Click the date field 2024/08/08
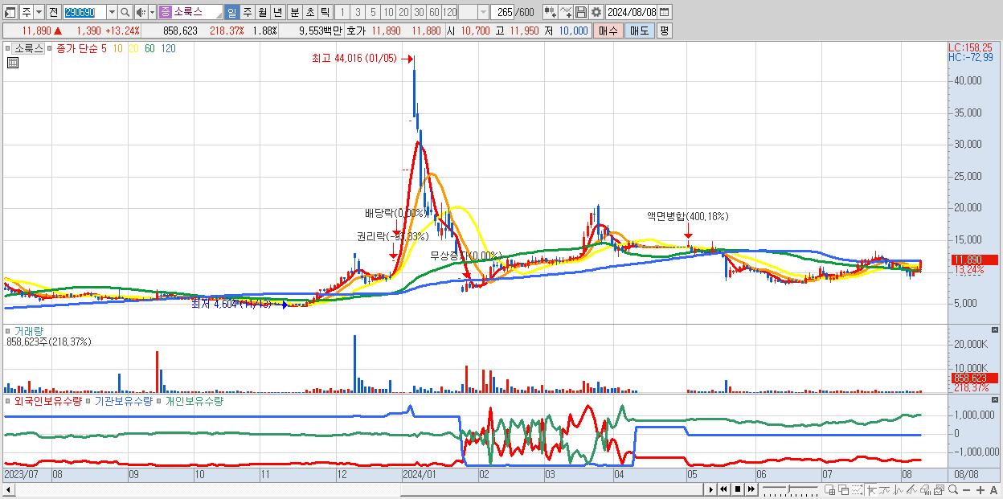This screenshot has height=499, width=1003. pyautogui.click(x=632, y=12)
